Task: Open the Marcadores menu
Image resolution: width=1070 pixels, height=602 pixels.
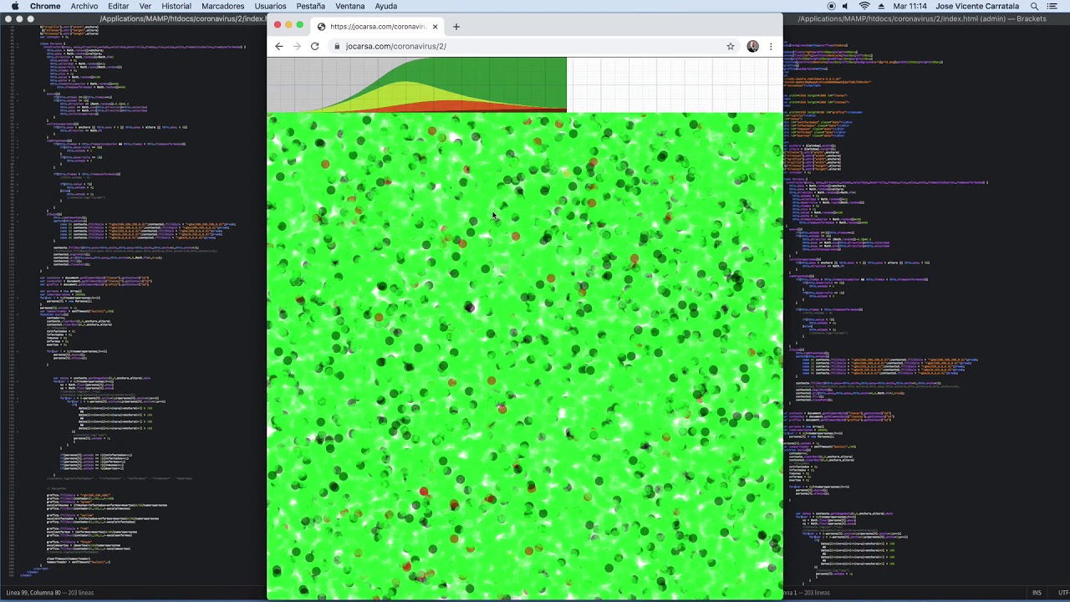Action: (x=222, y=6)
